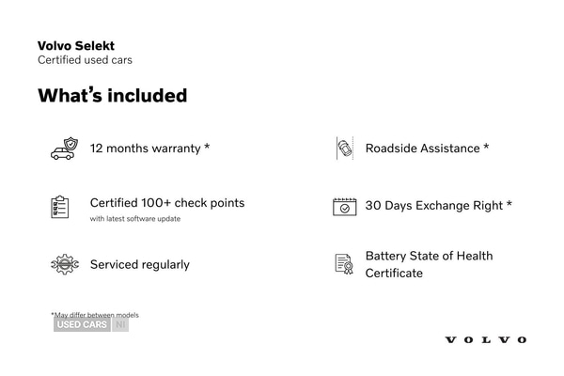Select 'Certified 100+ check points' label

tap(166, 203)
